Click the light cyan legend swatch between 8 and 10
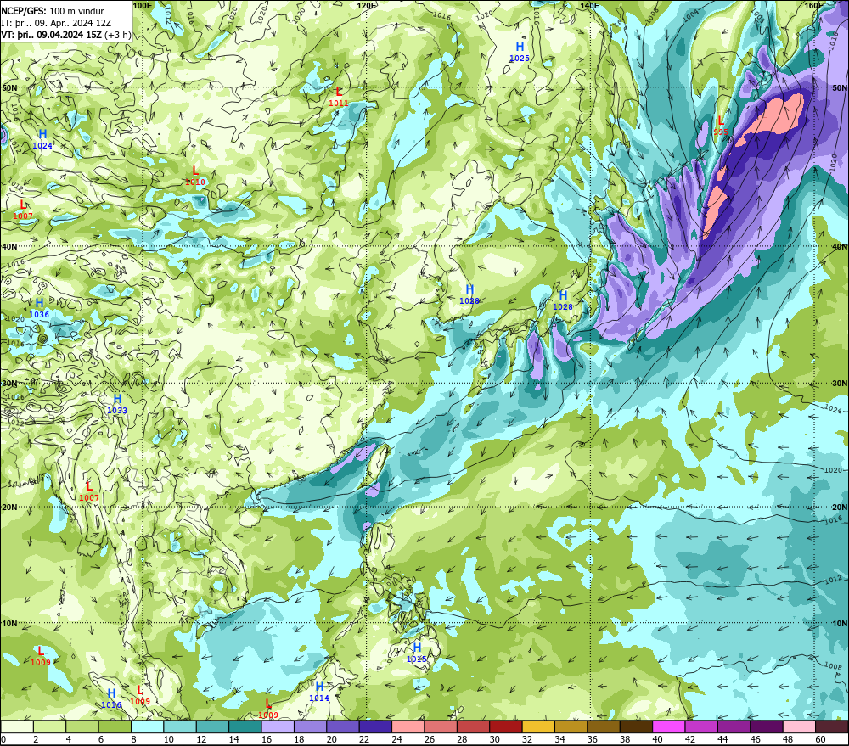This screenshot has width=849, height=746. [x=147, y=726]
